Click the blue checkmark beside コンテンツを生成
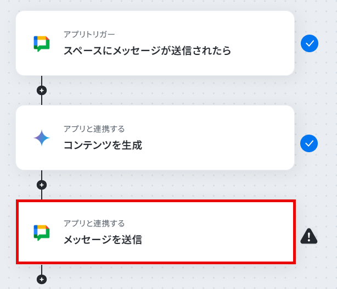 tap(309, 143)
